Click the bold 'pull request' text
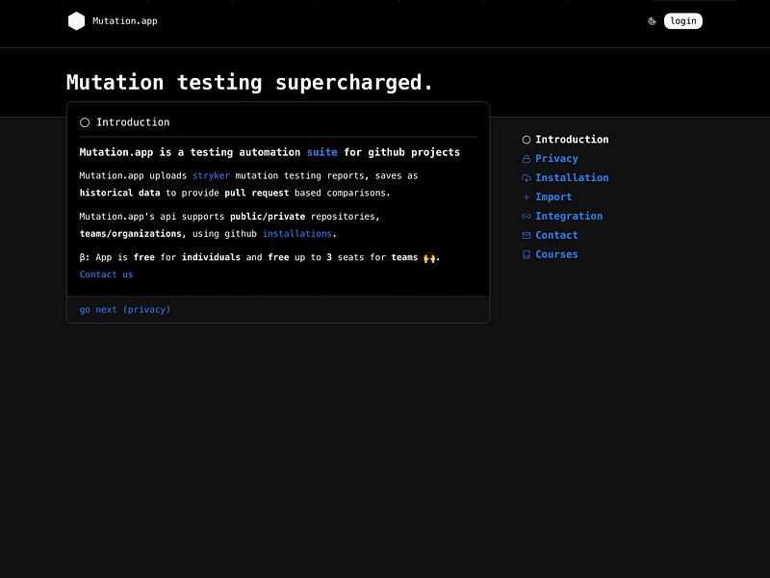 click(x=256, y=193)
